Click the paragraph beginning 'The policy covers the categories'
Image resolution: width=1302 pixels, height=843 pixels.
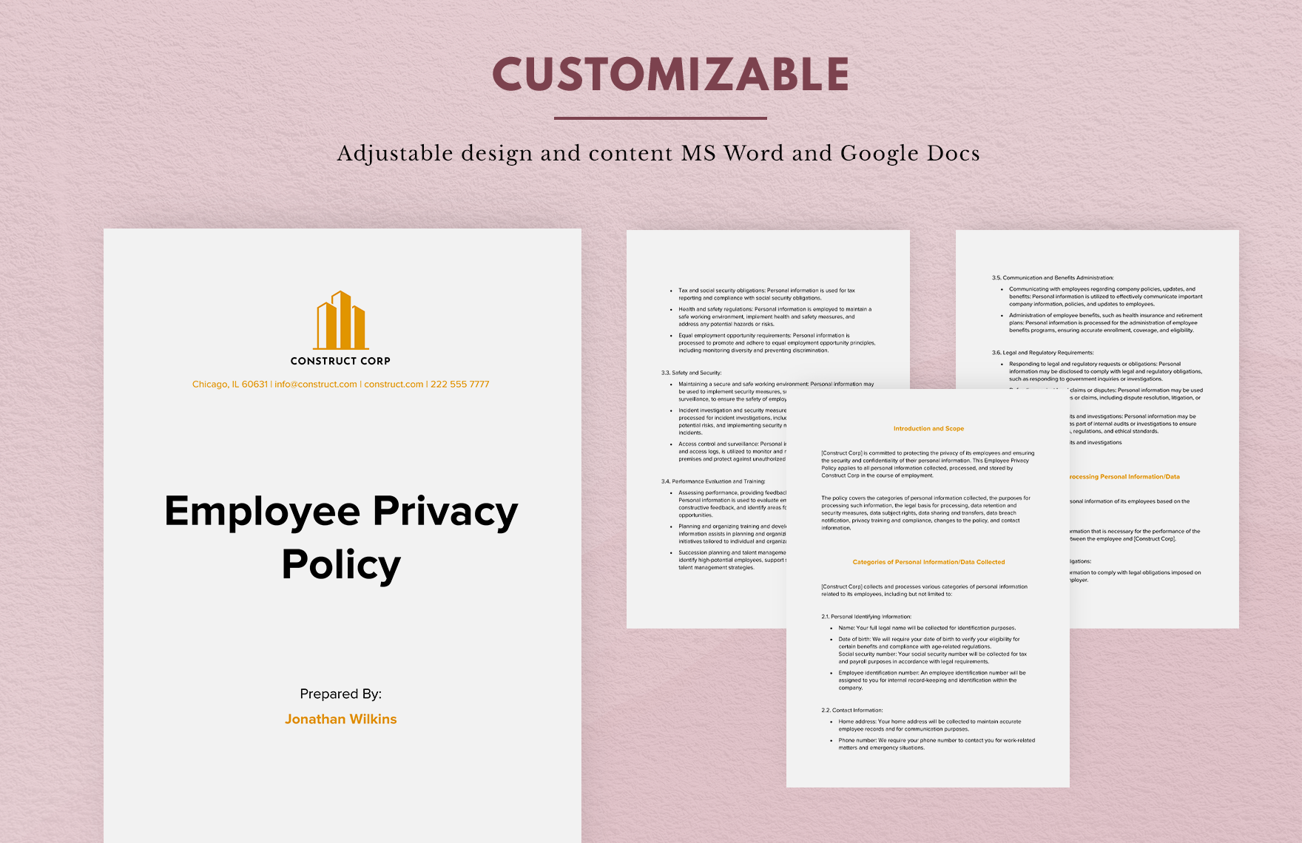[925, 513]
